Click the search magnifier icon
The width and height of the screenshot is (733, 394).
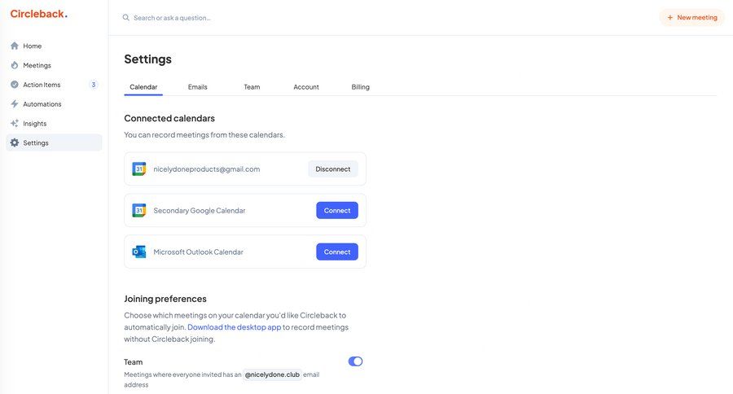pyautogui.click(x=126, y=18)
